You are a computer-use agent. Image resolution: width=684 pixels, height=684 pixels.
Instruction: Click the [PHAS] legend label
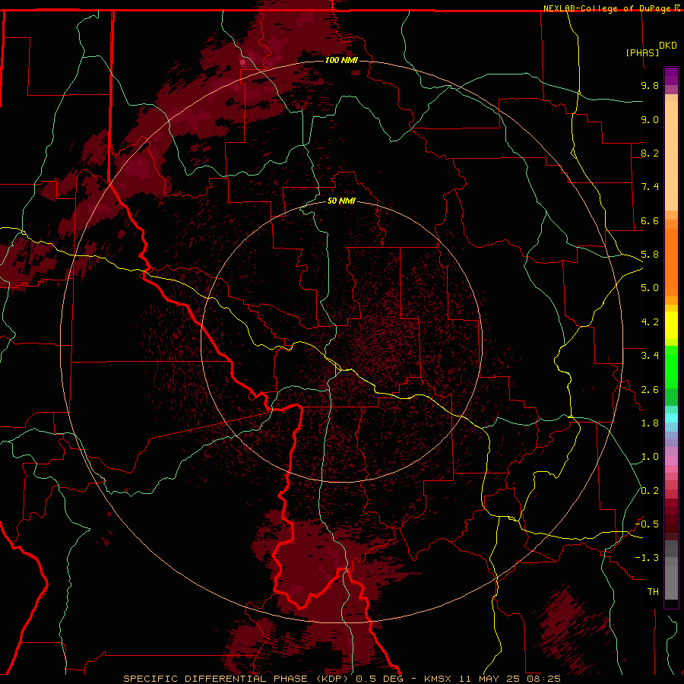click(x=642, y=52)
